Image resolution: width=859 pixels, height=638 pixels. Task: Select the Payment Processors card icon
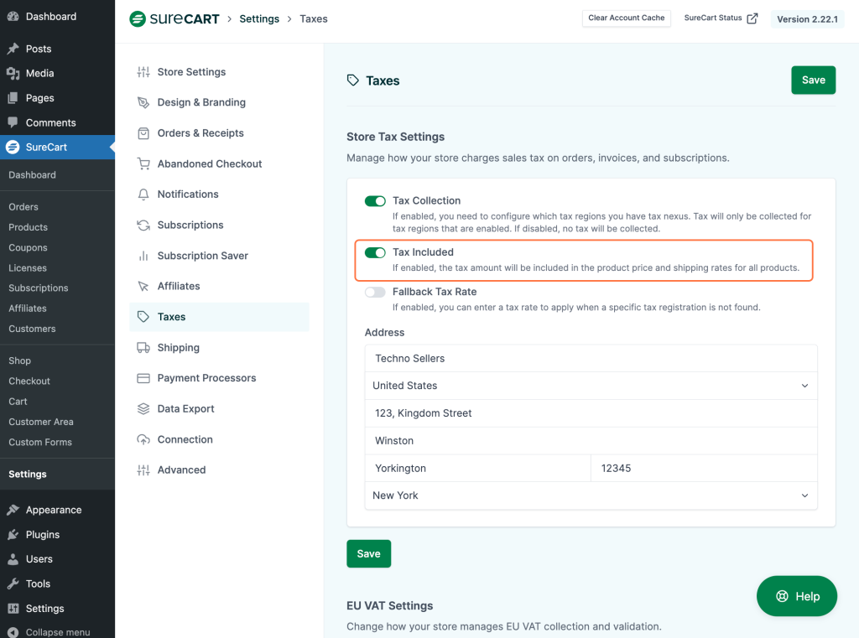click(142, 378)
